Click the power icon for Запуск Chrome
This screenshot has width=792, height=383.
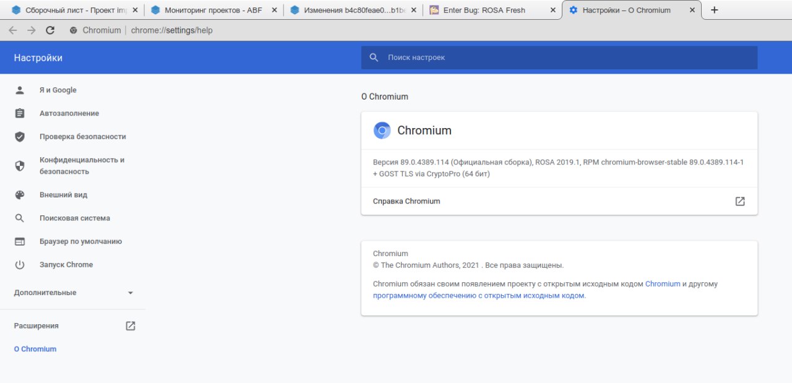click(x=20, y=265)
